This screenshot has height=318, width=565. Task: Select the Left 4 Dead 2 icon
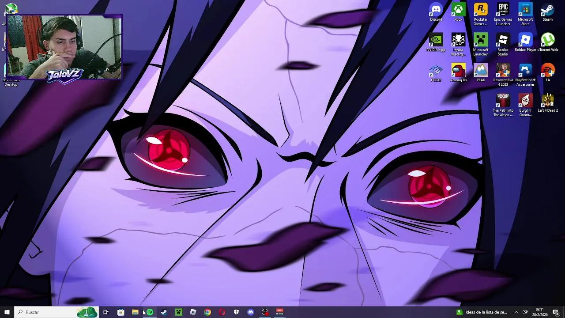(x=548, y=103)
